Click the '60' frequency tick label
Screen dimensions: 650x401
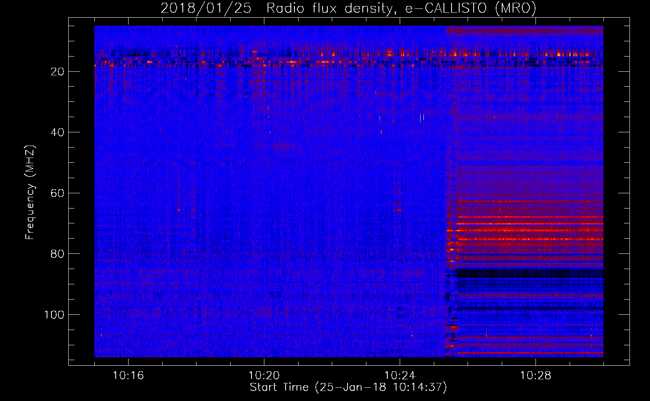click(58, 193)
